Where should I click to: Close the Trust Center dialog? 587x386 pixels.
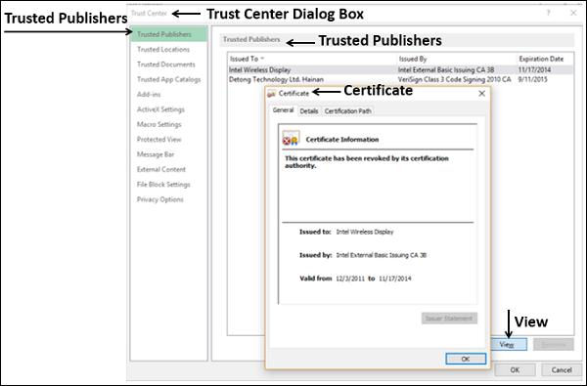click(x=573, y=13)
